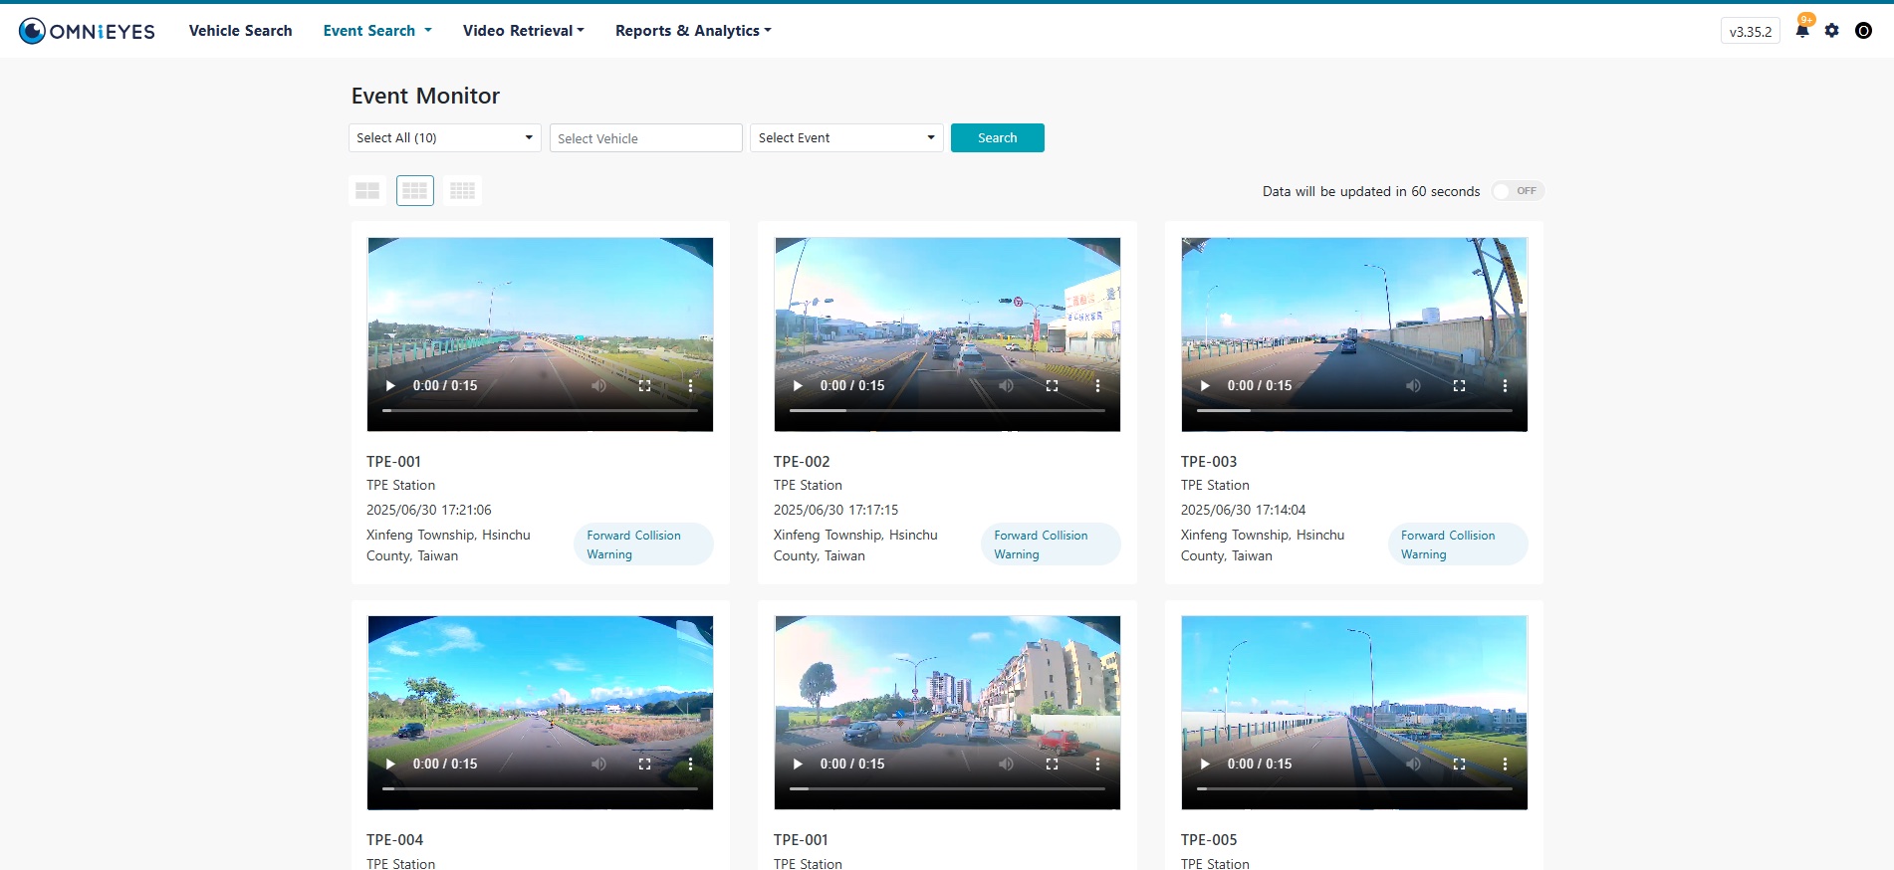Switch to two-column grid layout

click(x=367, y=190)
